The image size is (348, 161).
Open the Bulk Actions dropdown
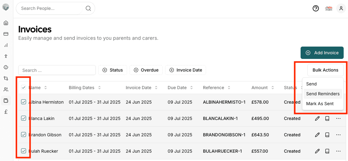(325, 70)
